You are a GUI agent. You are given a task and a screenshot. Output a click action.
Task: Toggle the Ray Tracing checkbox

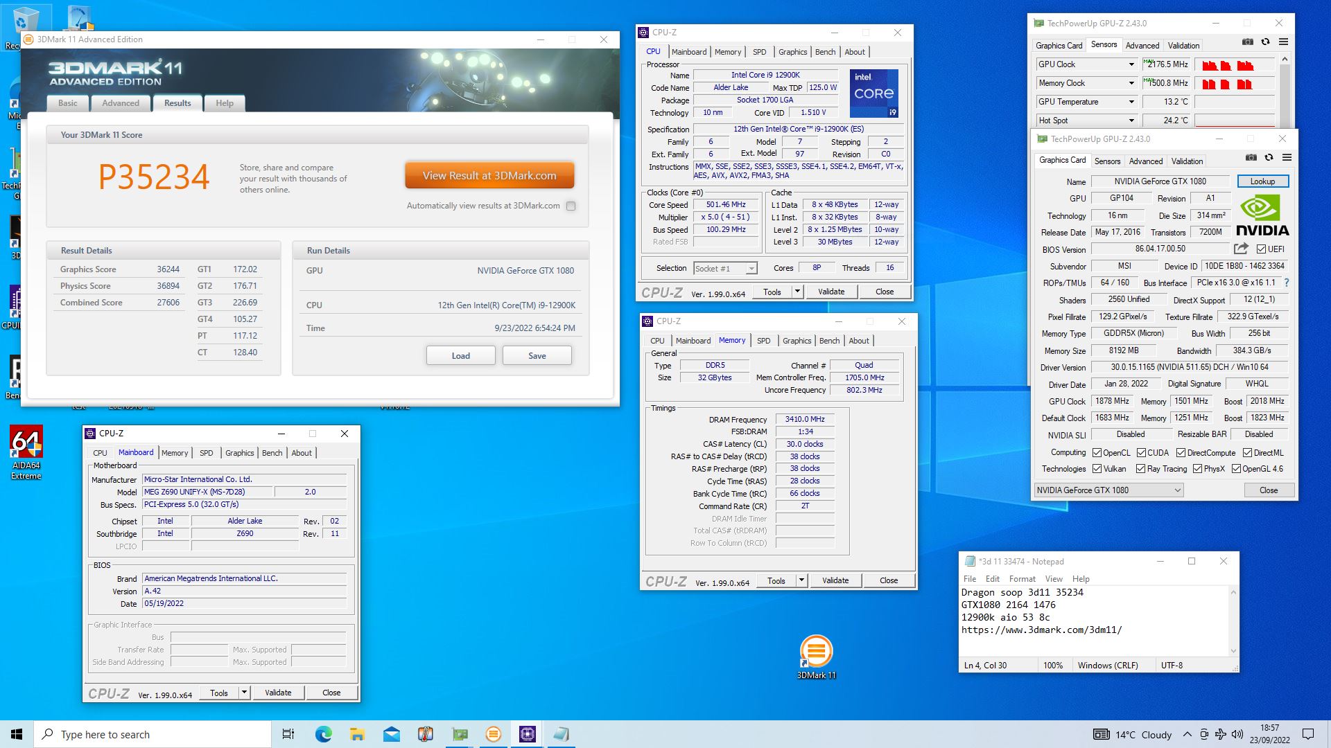pos(1141,469)
